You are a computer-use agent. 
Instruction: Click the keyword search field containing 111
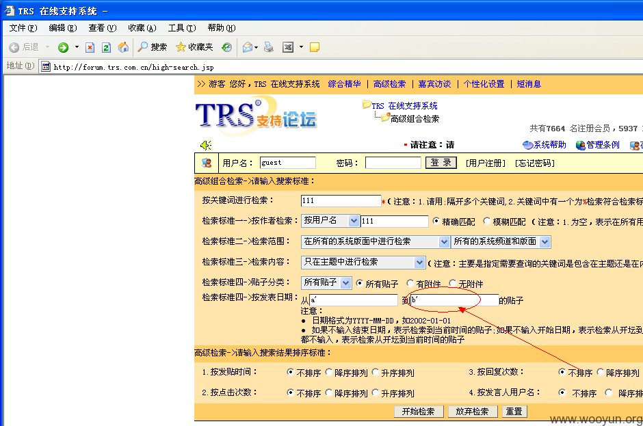341,200
